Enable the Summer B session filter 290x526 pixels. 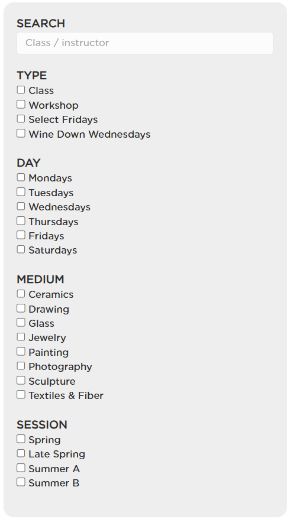pyautogui.click(x=21, y=482)
